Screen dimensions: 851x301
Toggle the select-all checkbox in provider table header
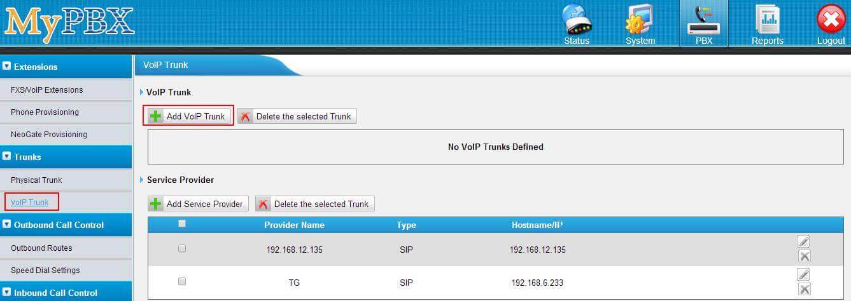tap(182, 224)
